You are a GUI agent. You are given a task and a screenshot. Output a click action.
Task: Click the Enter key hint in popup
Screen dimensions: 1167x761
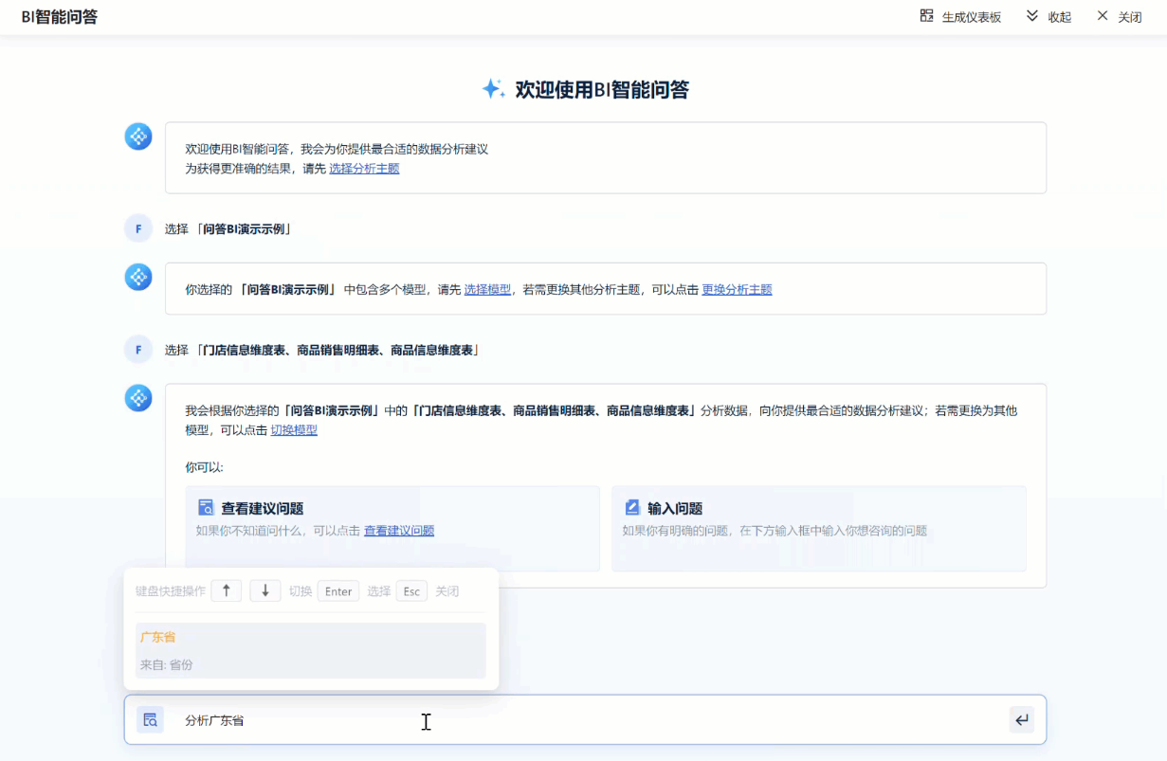(338, 591)
